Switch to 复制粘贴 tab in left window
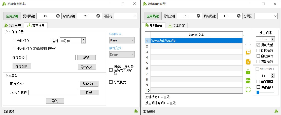 13,25
